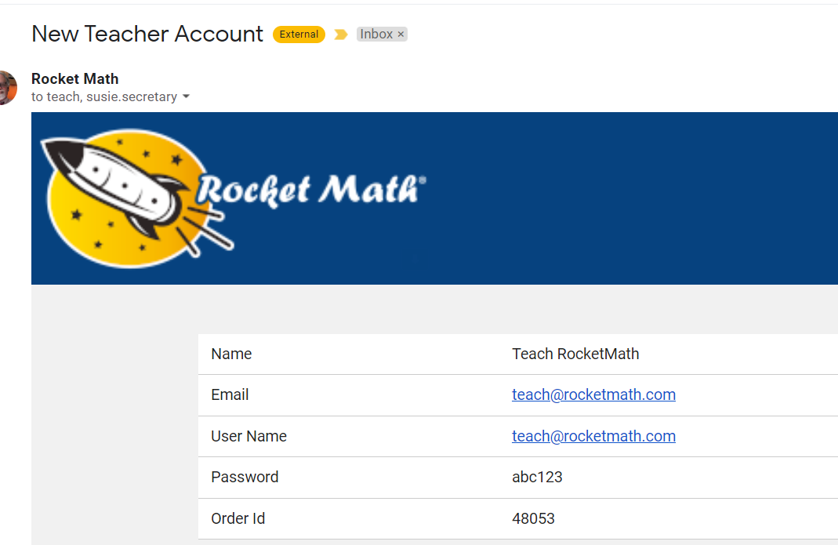
Task: Click the Rocket Math sender name
Action: (75, 78)
